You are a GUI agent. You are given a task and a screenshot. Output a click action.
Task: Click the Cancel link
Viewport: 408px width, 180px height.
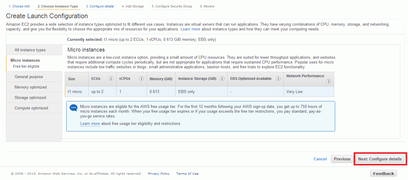pos(320,159)
